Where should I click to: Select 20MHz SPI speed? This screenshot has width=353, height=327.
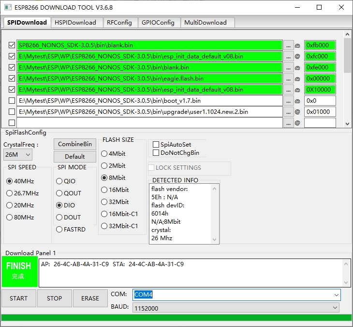[20, 205]
